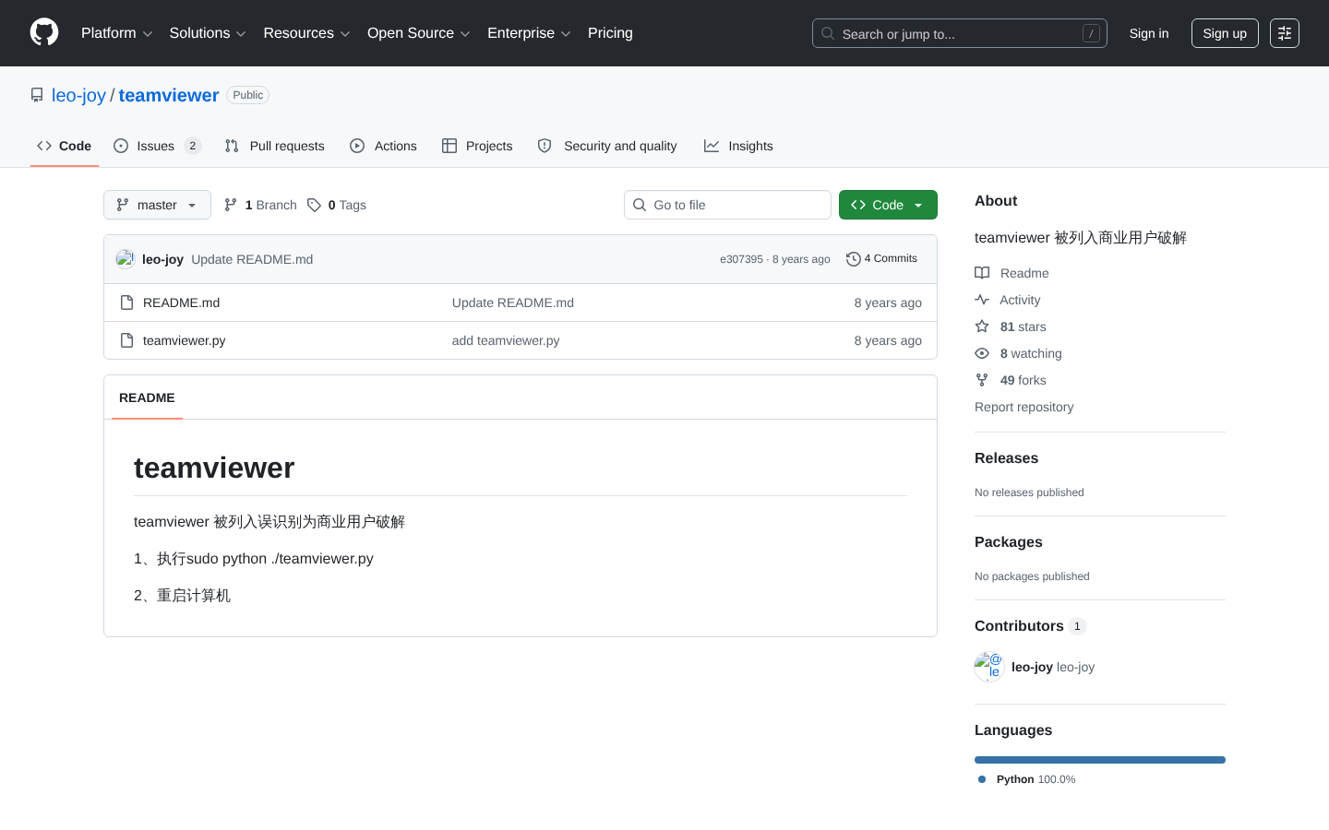The image size is (1329, 830).
Task: Click the Public visibility badge
Action: pyautogui.click(x=247, y=95)
